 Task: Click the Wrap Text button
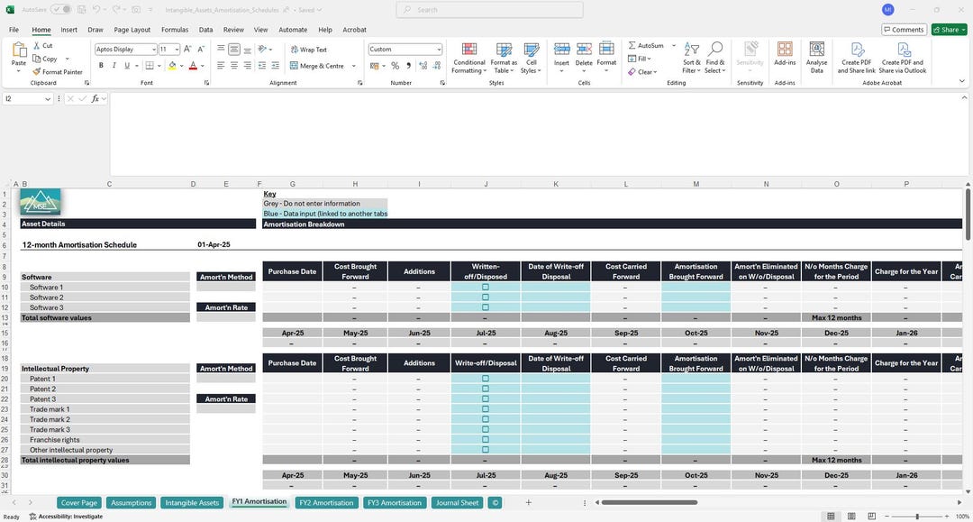(x=308, y=50)
